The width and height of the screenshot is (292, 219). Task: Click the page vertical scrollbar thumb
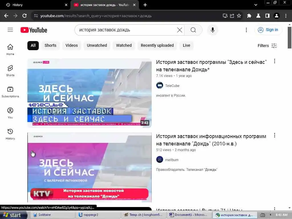289,38
